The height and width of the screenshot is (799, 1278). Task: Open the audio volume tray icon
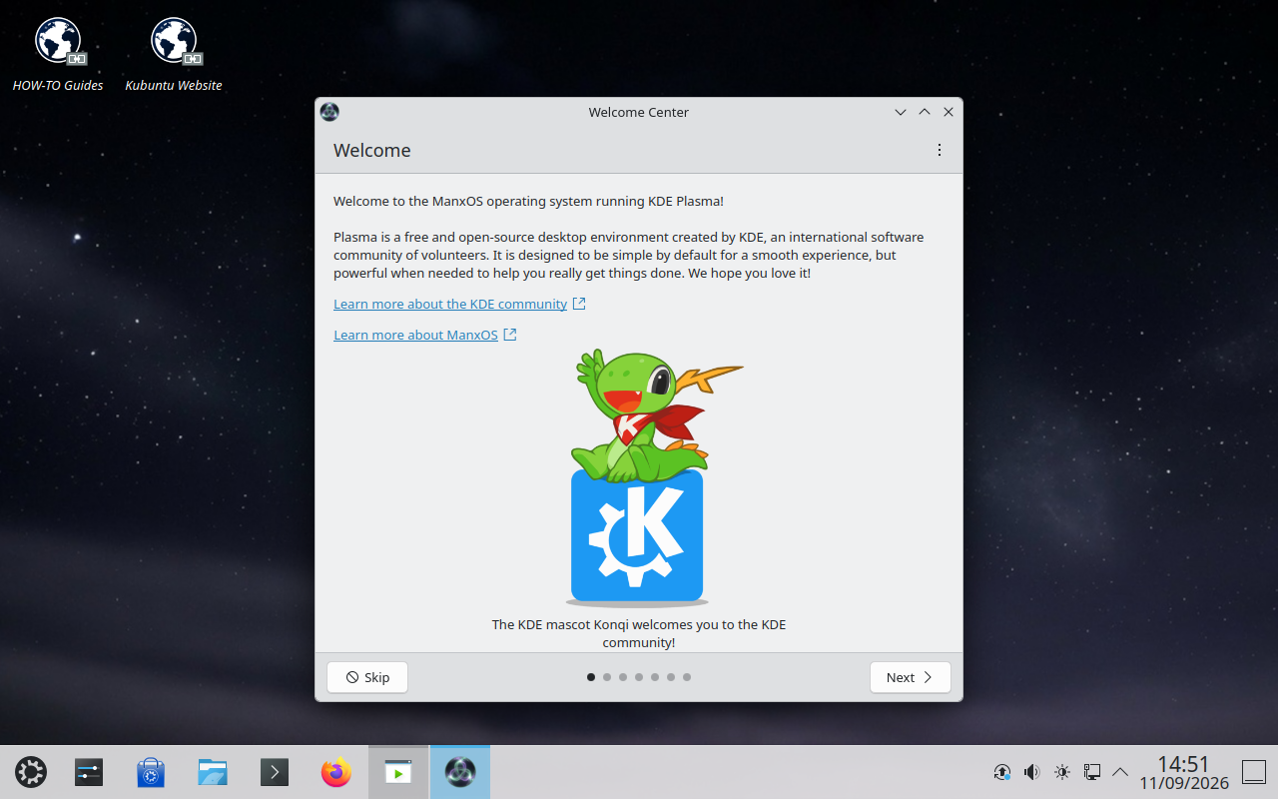click(1032, 772)
